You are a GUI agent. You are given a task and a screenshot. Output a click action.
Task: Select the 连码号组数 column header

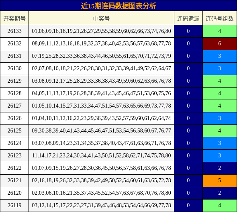(220, 18)
